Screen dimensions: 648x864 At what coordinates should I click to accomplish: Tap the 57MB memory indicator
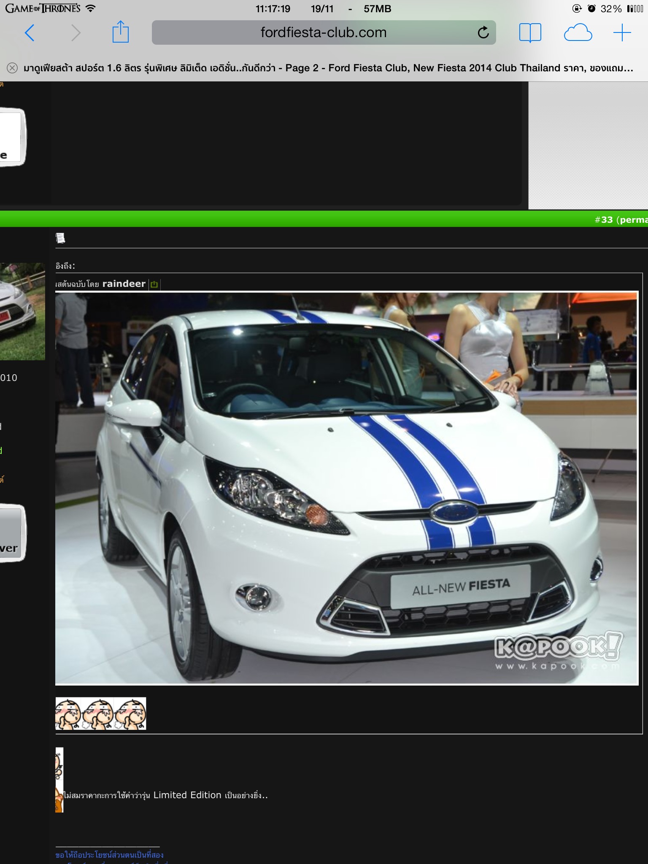378,9
